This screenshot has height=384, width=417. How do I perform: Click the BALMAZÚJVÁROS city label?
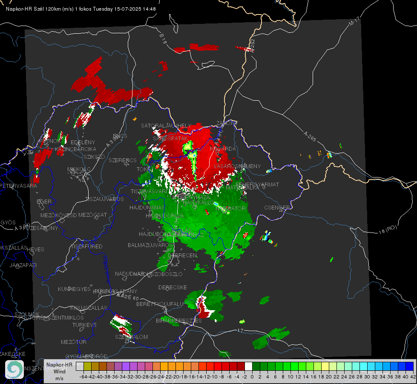[x=150, y=245]
